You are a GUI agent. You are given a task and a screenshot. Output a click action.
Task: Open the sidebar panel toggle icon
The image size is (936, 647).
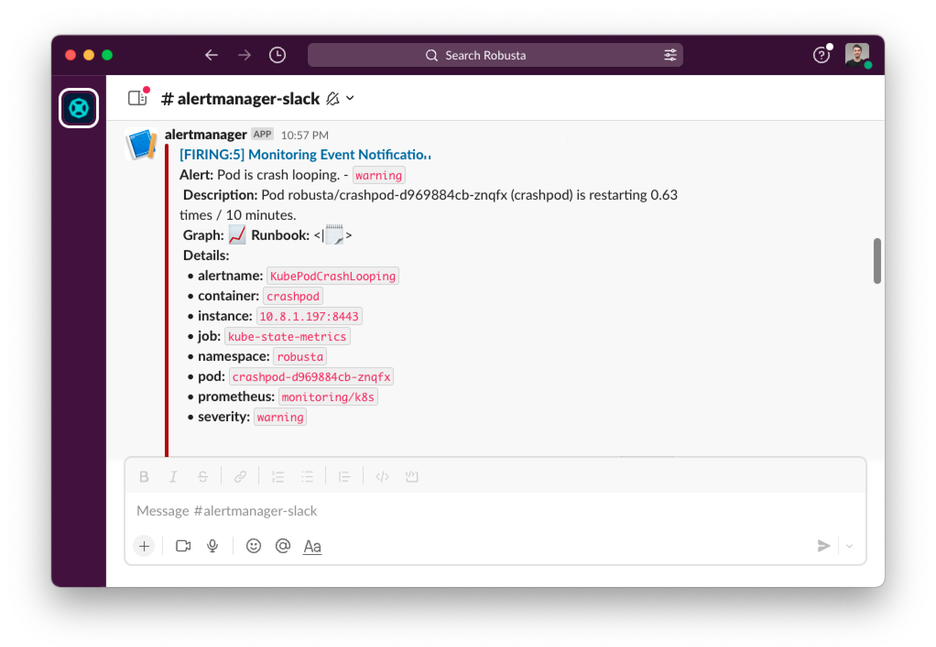click(x=137, y=98)
